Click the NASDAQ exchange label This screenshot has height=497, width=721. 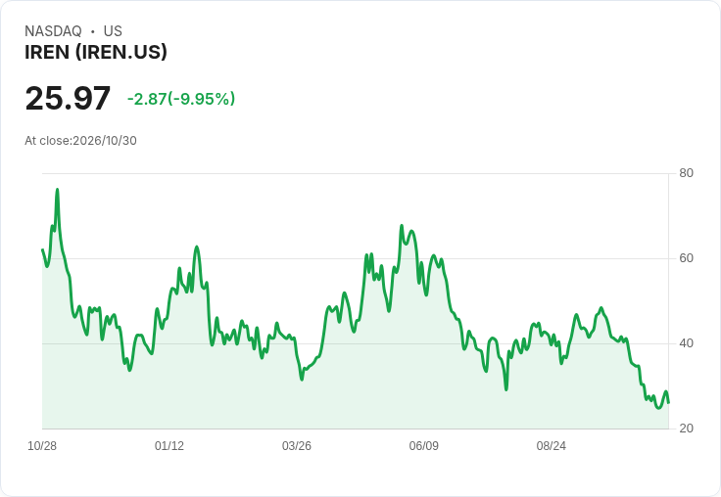[x=53, y=31]
